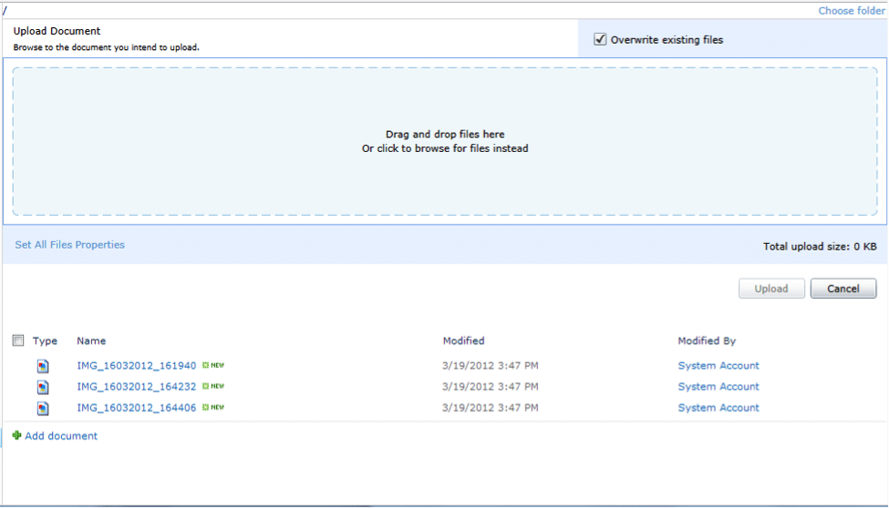
Task: Click the Add document link
Action: coord(61,435)
